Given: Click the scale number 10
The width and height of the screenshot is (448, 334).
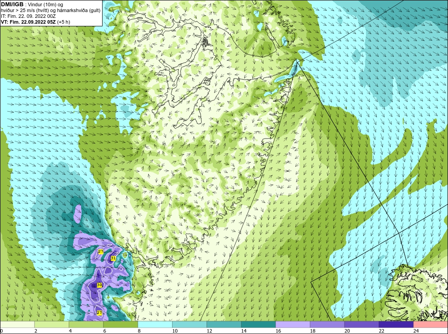Looking at the screenshot, I should (x=175, y=331).
